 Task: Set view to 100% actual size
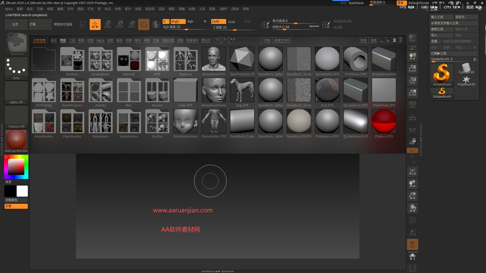click(x=412, y=80)
